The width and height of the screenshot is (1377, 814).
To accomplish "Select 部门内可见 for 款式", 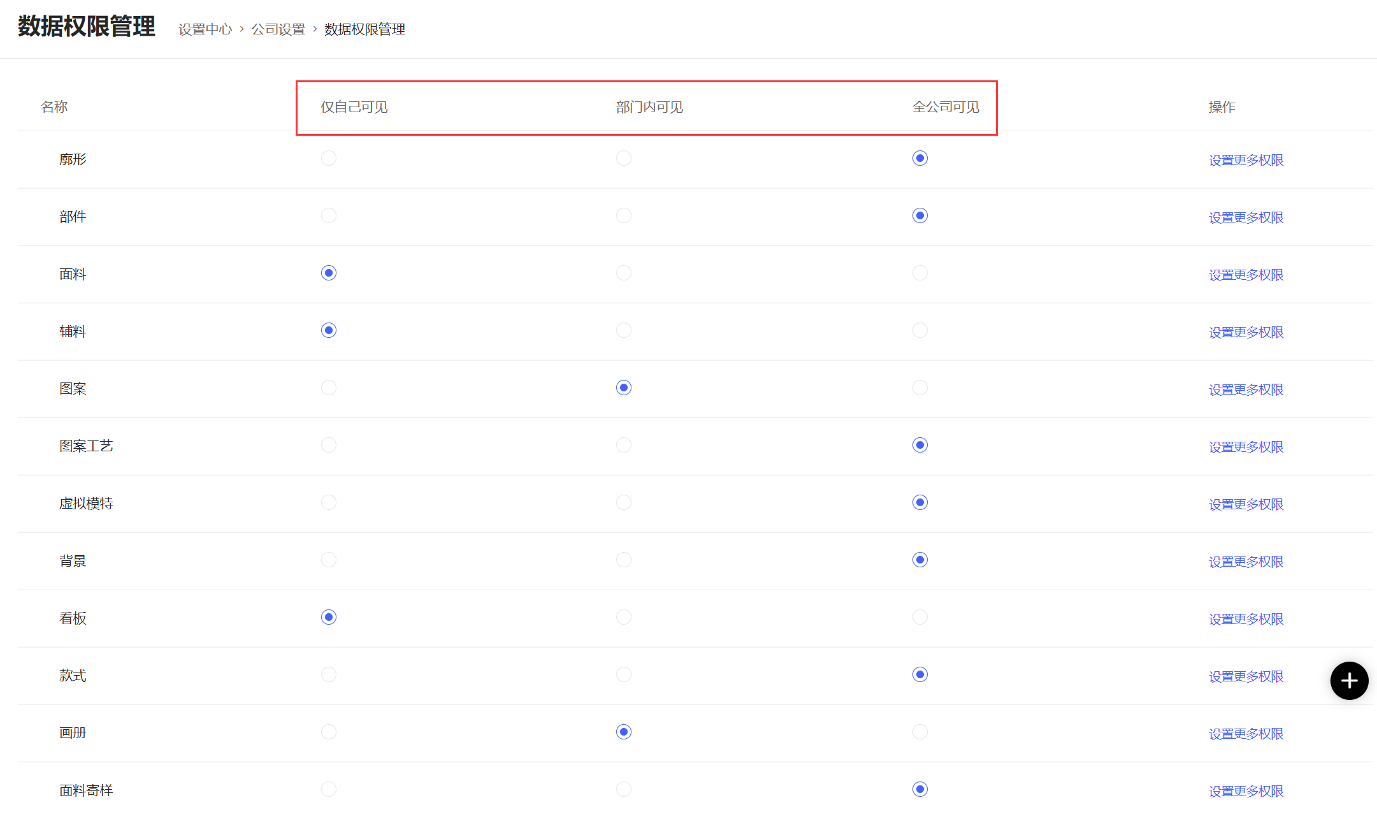I will (624, 674).
